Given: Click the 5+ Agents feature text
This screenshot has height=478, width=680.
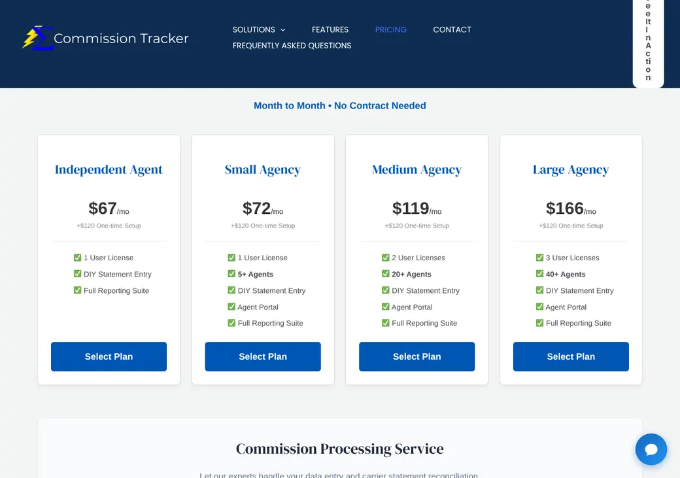Looking at the screenshot, I should tap(256, 274).
